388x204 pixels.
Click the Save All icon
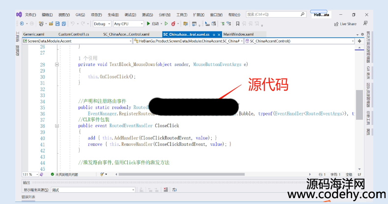tap(64, 23)
